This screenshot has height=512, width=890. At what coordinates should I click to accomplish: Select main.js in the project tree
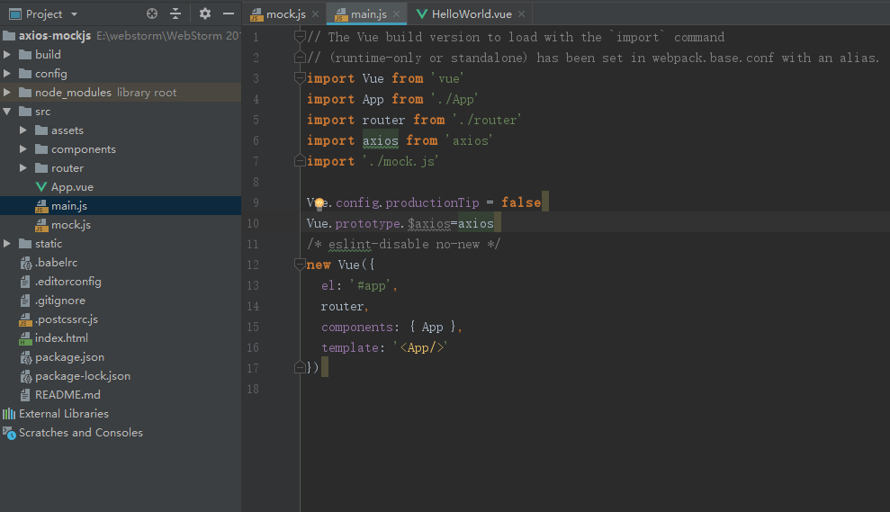click(x=121, y=205)
